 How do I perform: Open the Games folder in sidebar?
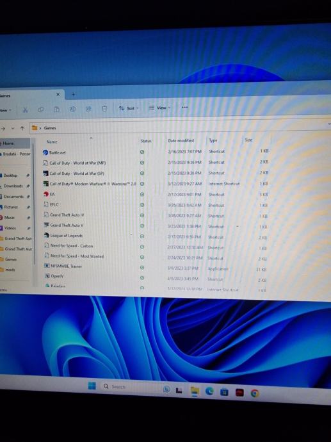[x=11, y=259]
